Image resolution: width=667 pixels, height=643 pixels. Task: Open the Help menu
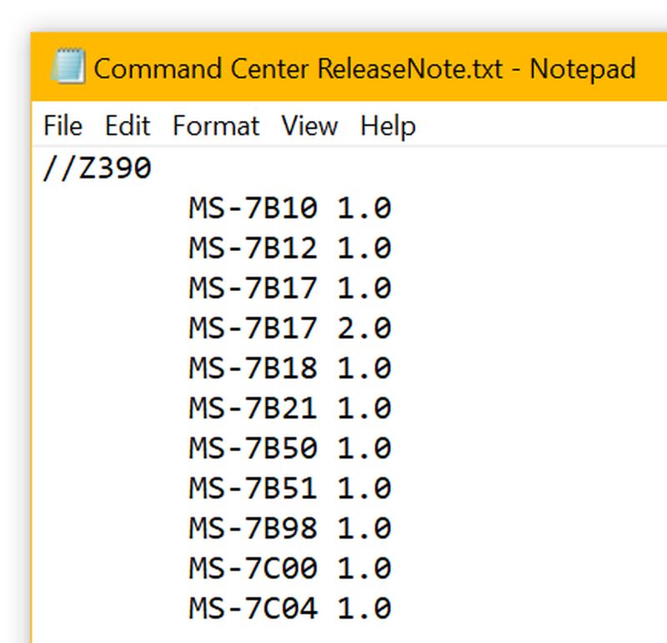click(x=388, y=126)
